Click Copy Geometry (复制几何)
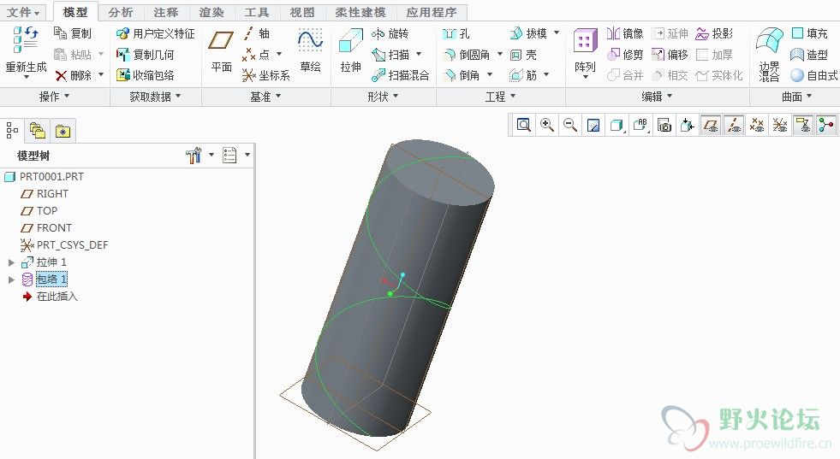Screen dimensions: 840x459 146,55
